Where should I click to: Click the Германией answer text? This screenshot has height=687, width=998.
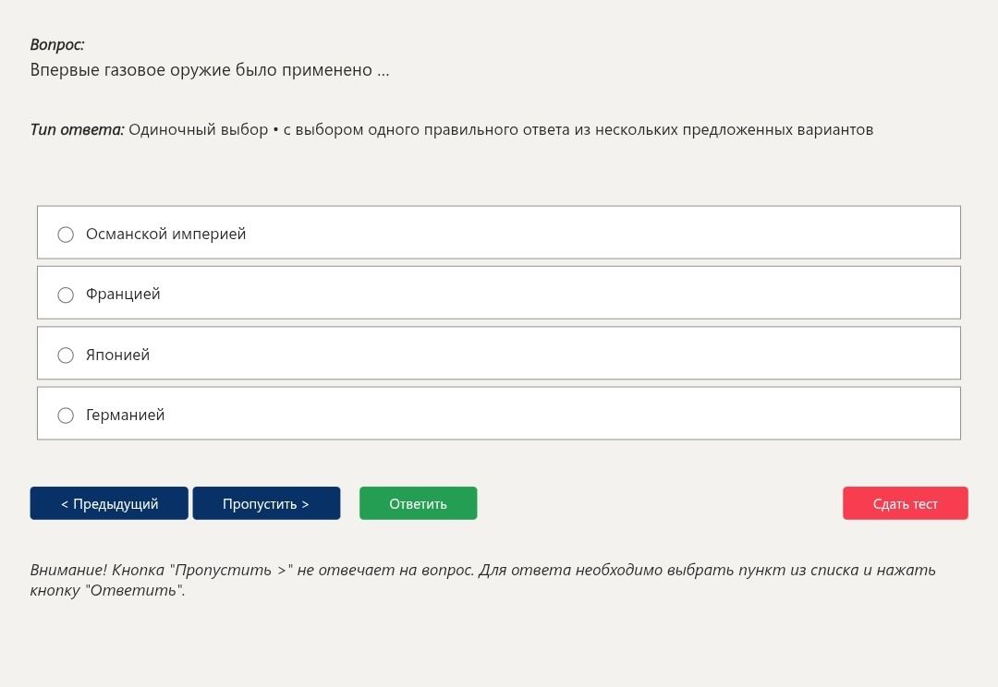[x=126, y=415]
